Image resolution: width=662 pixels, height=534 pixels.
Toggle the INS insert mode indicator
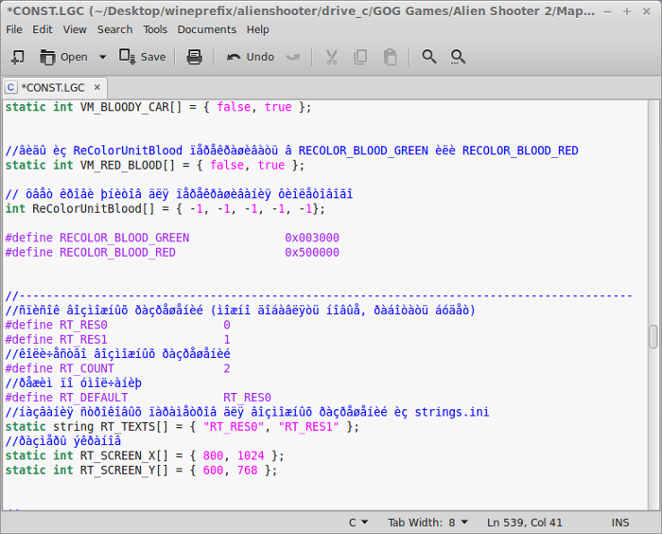[620, 523]
